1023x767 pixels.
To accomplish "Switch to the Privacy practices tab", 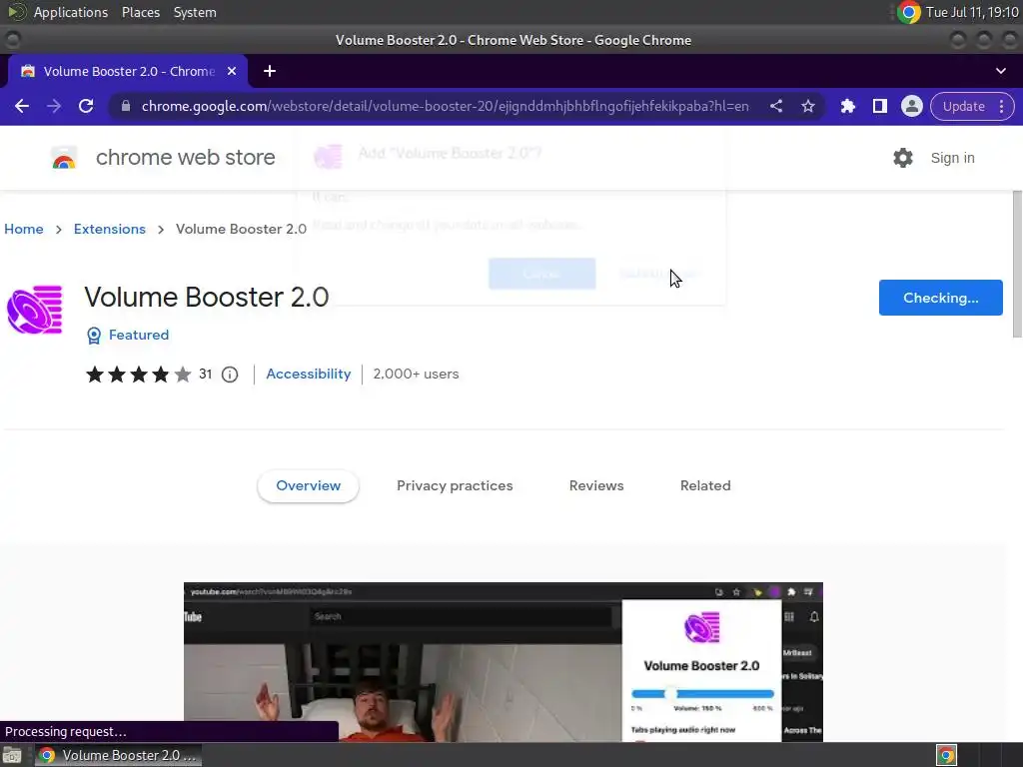I will pyautogui.click(x=455, y=486).
